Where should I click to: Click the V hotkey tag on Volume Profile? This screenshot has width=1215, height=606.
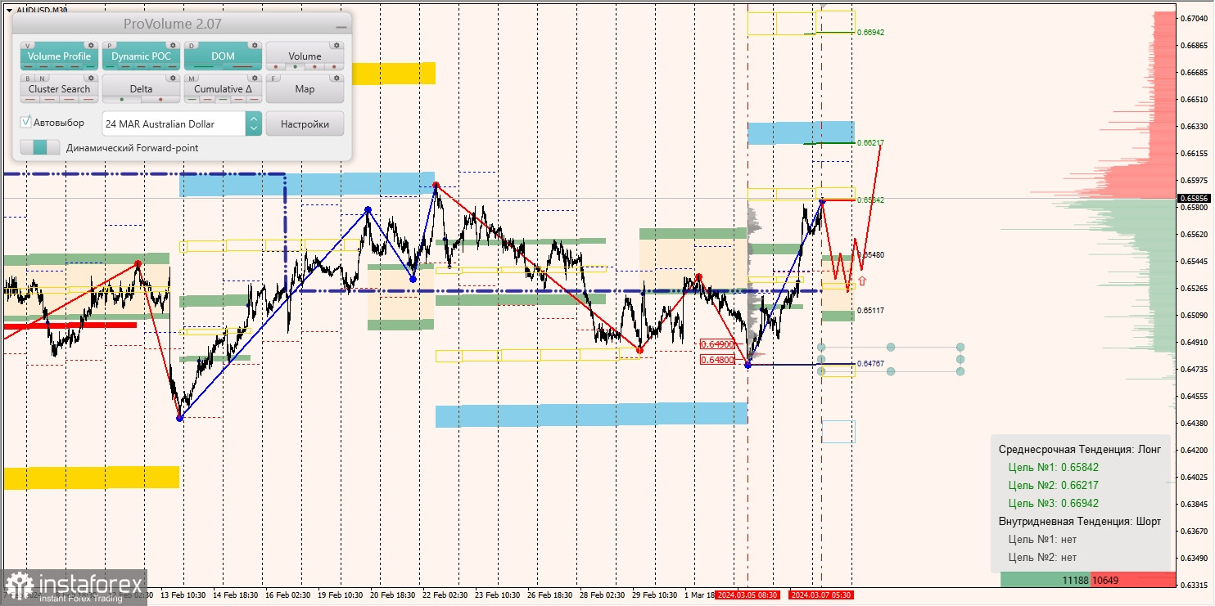coord(29,46)
